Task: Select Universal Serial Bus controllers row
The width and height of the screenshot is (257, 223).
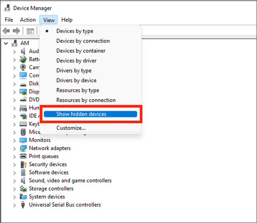Action: pyautogui.click(x=65, y=205)
